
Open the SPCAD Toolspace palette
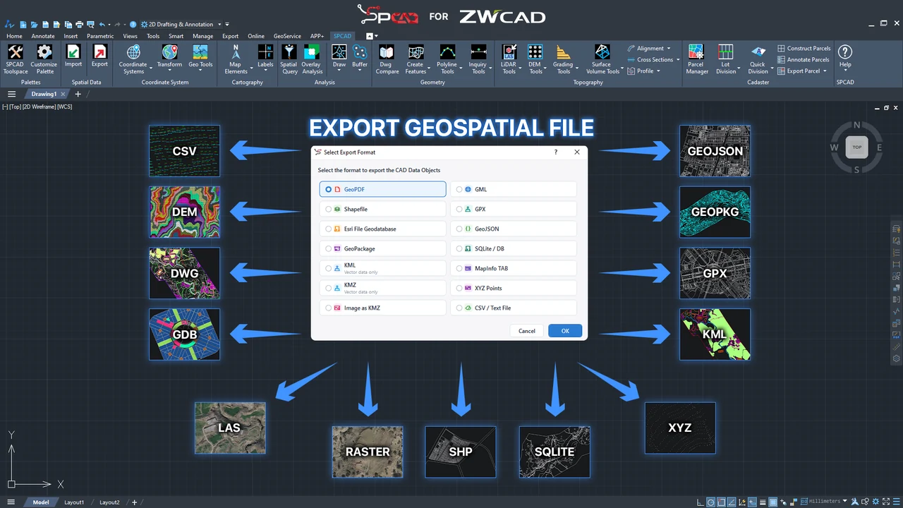point(15,59)
